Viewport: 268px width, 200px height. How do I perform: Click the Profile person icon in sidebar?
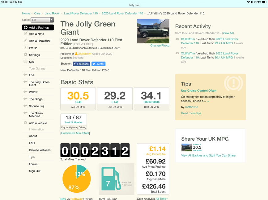pyautogui.click(x=25, y=47)
